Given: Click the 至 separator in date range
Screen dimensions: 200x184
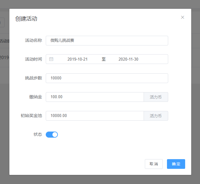Looking at the screenshot, I should [x=104, y=59].
